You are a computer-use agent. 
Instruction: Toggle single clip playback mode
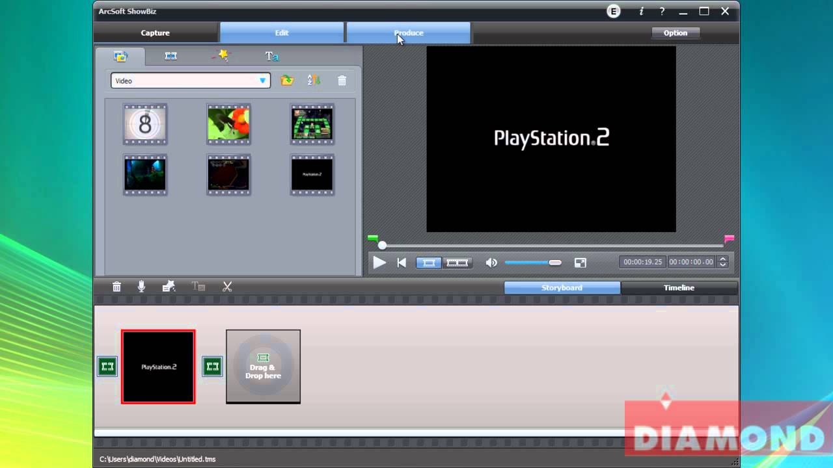(428, 263)
